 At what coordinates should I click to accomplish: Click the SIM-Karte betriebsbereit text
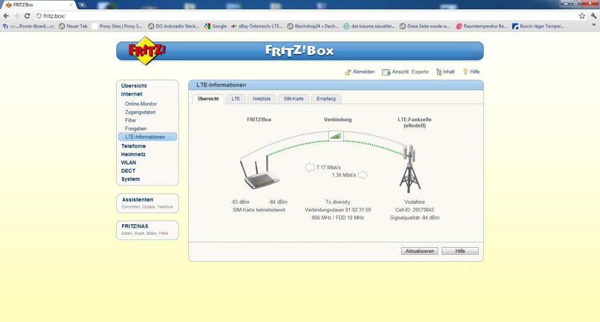259,210
